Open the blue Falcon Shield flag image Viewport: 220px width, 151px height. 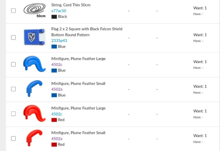[x=35, y=37]
